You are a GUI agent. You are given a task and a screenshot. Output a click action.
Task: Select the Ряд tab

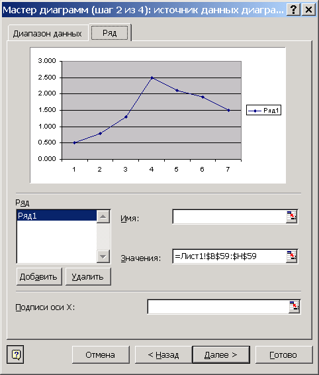(x=110, y=32)
